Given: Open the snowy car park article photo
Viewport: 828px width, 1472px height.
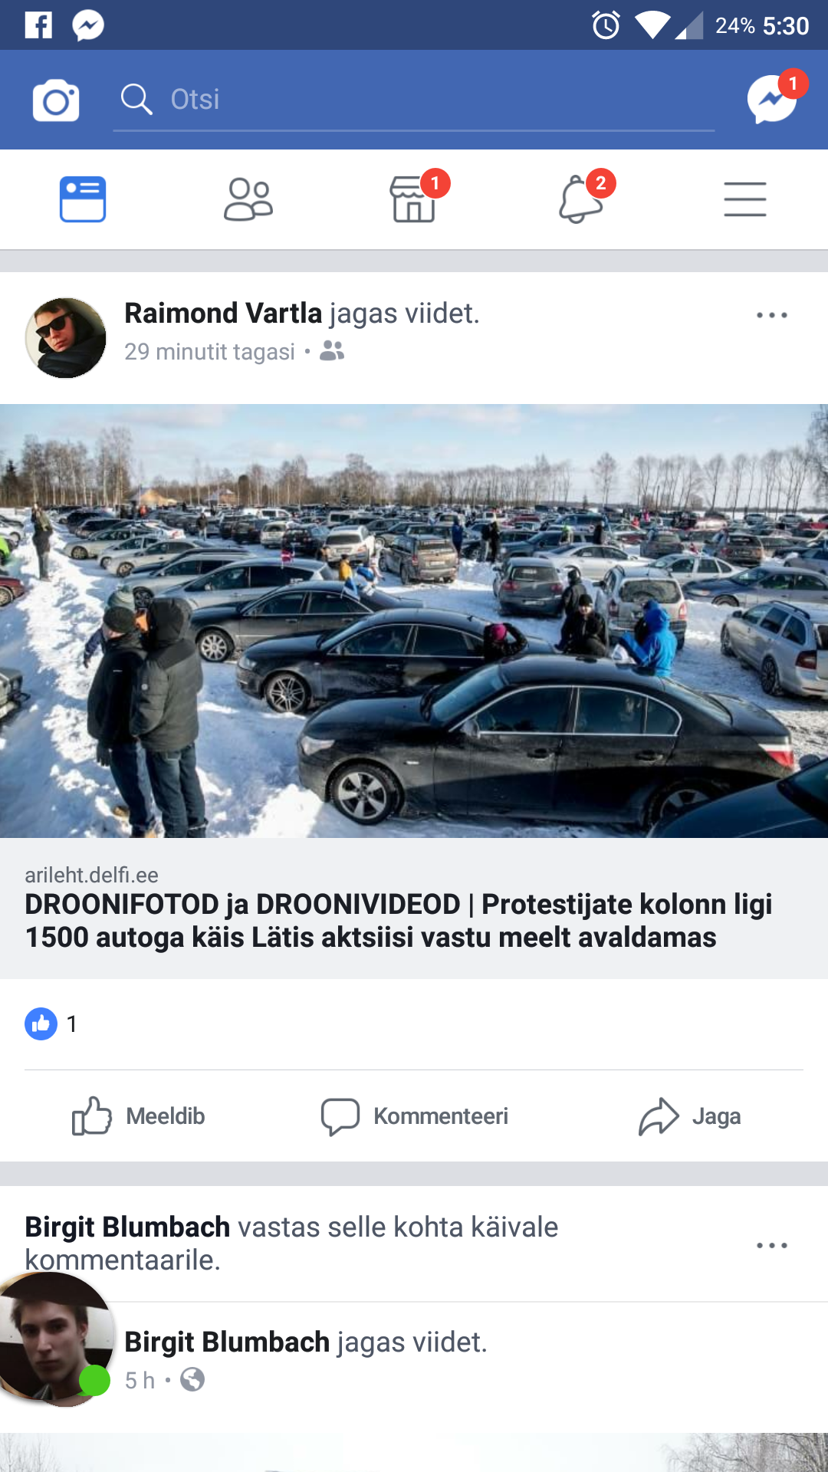Looking at the screenshot, I should tap(414, 621).
